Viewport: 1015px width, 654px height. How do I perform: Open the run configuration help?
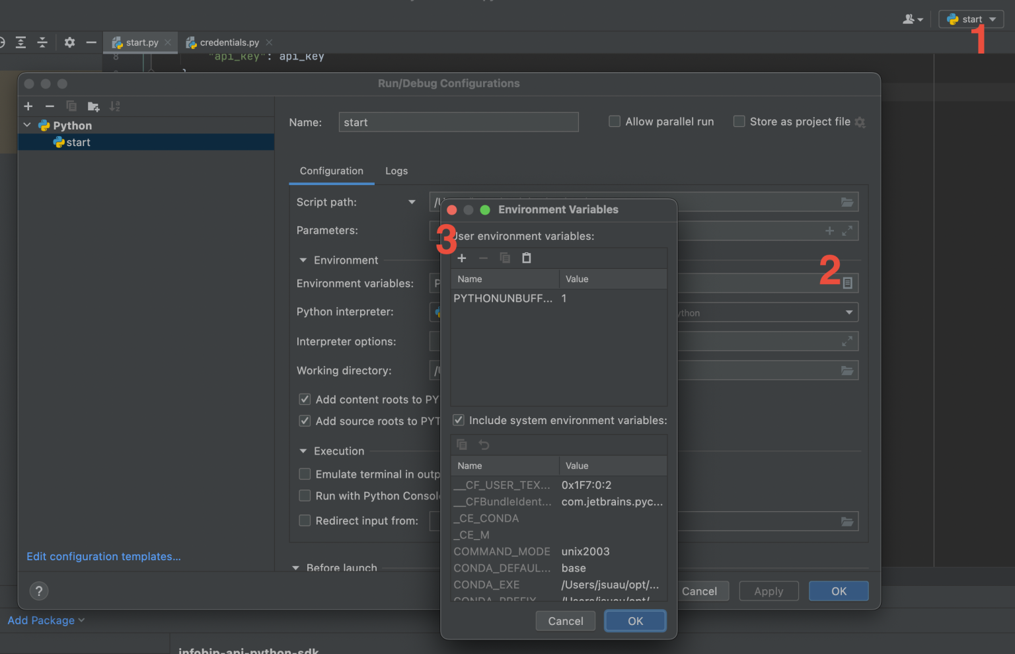pos(38,591)
